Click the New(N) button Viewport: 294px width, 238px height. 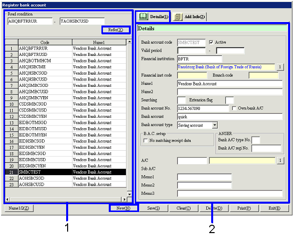(x=123, y=208)
